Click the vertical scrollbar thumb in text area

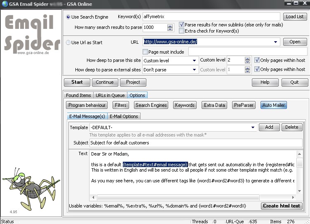pyautogui.click(x=300, y=163)
